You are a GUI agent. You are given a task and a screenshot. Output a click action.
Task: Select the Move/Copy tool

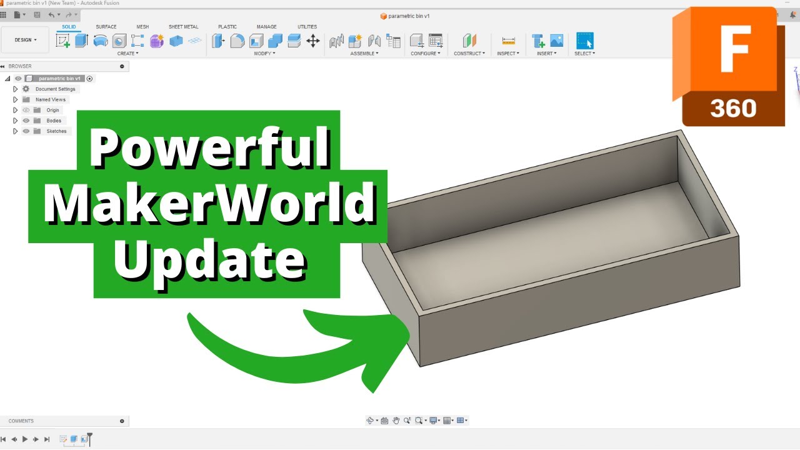pyautogui.click(x=313, y=41)
